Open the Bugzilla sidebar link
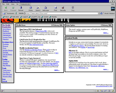Screen dimensions: 116x93 pyautogui.click(x=5, y=63)
